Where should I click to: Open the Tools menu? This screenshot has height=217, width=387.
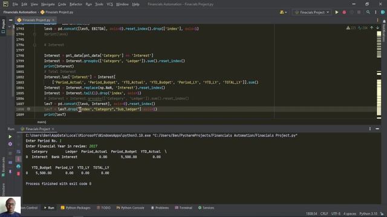pos(99,4)
